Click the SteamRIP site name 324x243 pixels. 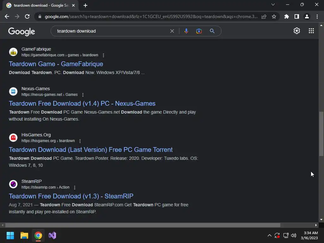[32, 181]
